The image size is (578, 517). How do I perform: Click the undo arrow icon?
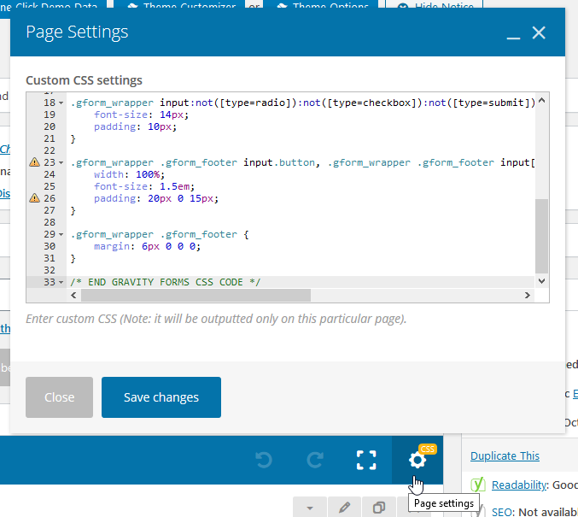click(264, 460)
